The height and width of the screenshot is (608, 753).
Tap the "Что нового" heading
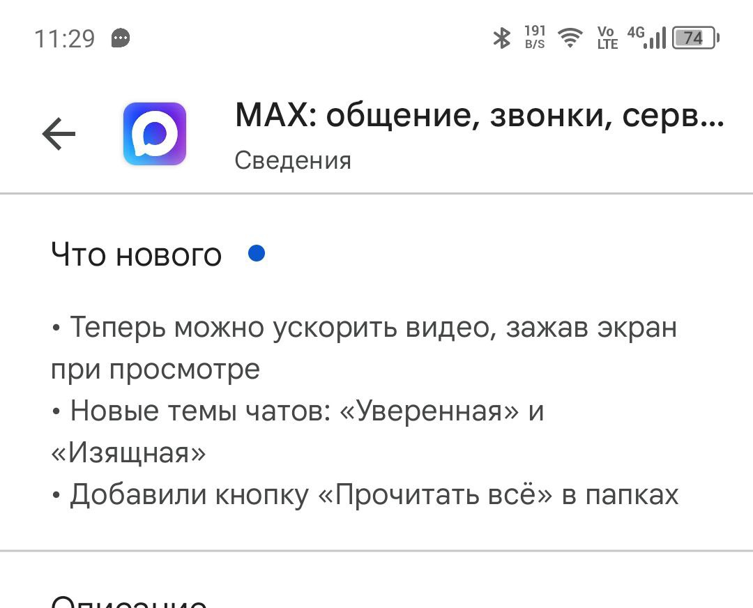[x=137, y=255]
